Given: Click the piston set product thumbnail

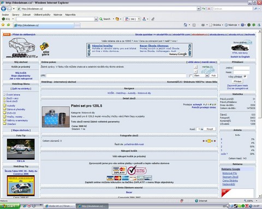Looking at the screenshot, I should (56, 117).
